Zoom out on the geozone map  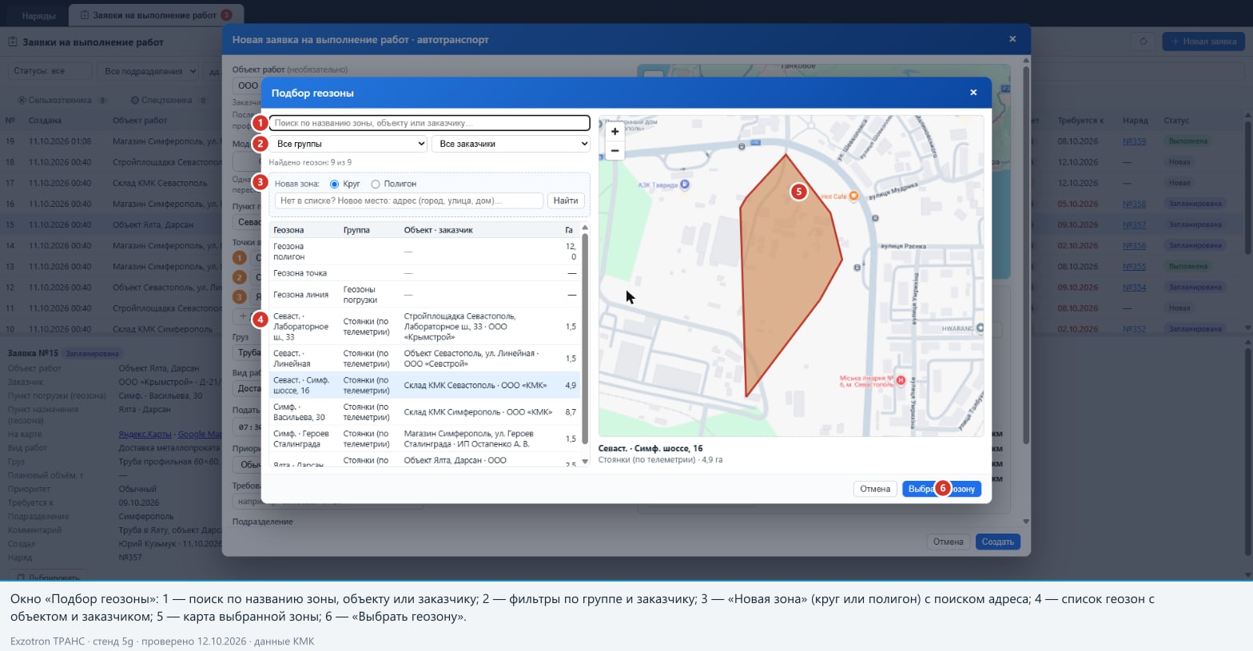(615, 150)
